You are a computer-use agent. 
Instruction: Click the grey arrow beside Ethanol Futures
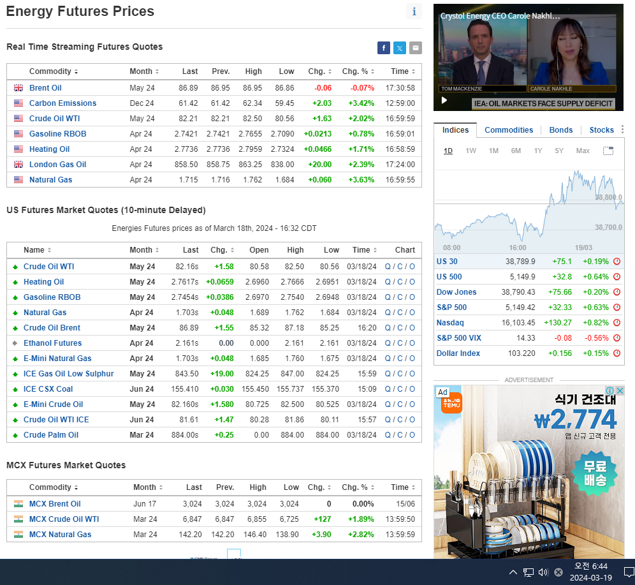point(15,343)
